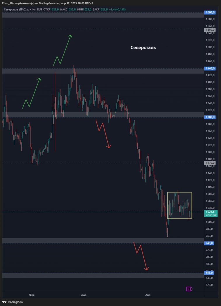Click the ЗАКР 1029,8 close value

tap(101, 9)
